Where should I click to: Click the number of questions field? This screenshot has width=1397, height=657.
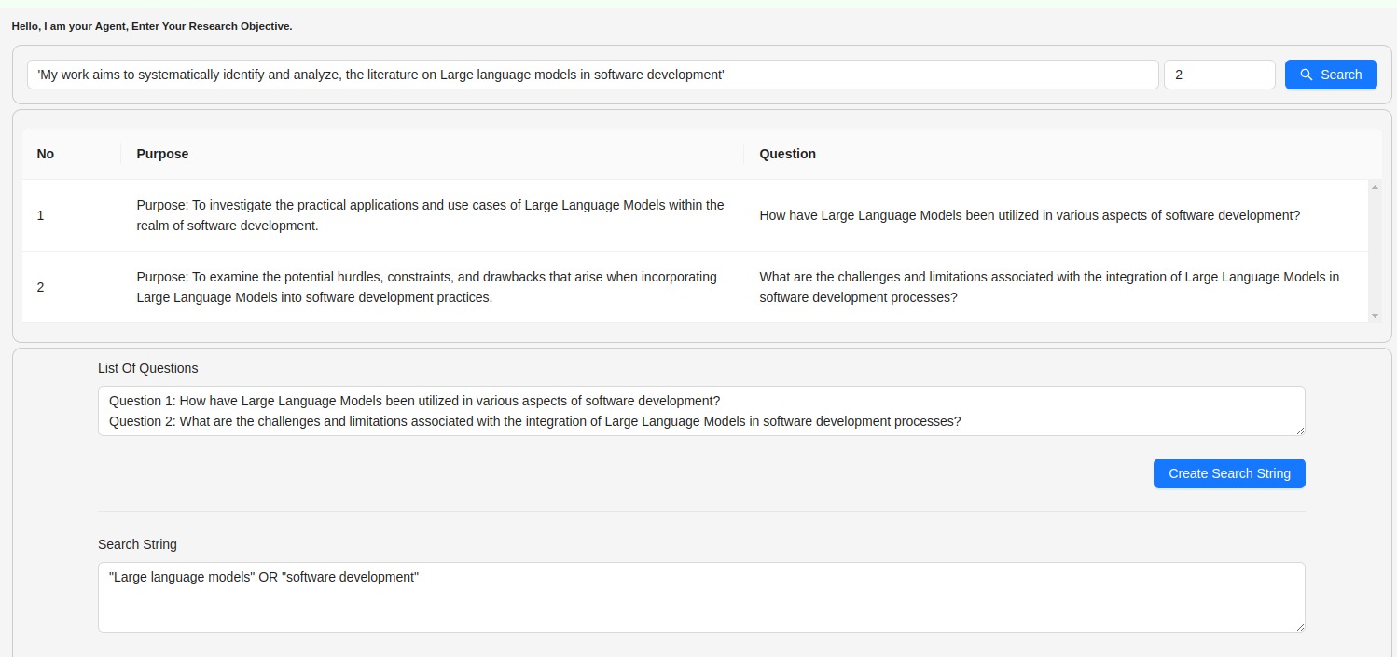pyautogui.click(x=1219, y=75)
